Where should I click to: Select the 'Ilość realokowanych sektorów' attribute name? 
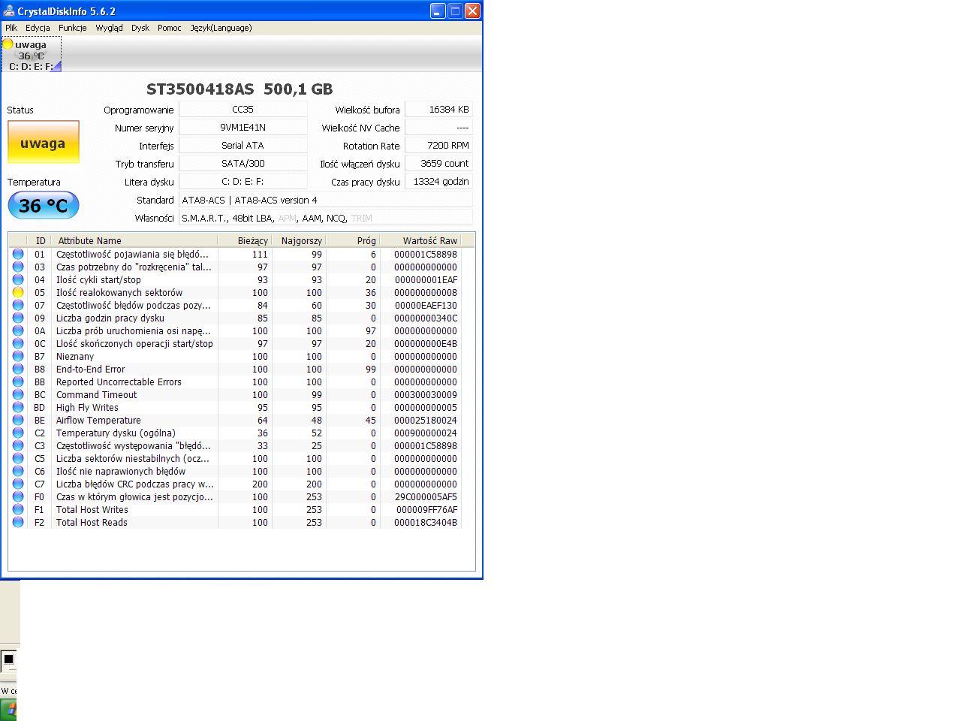click(119, 293)
